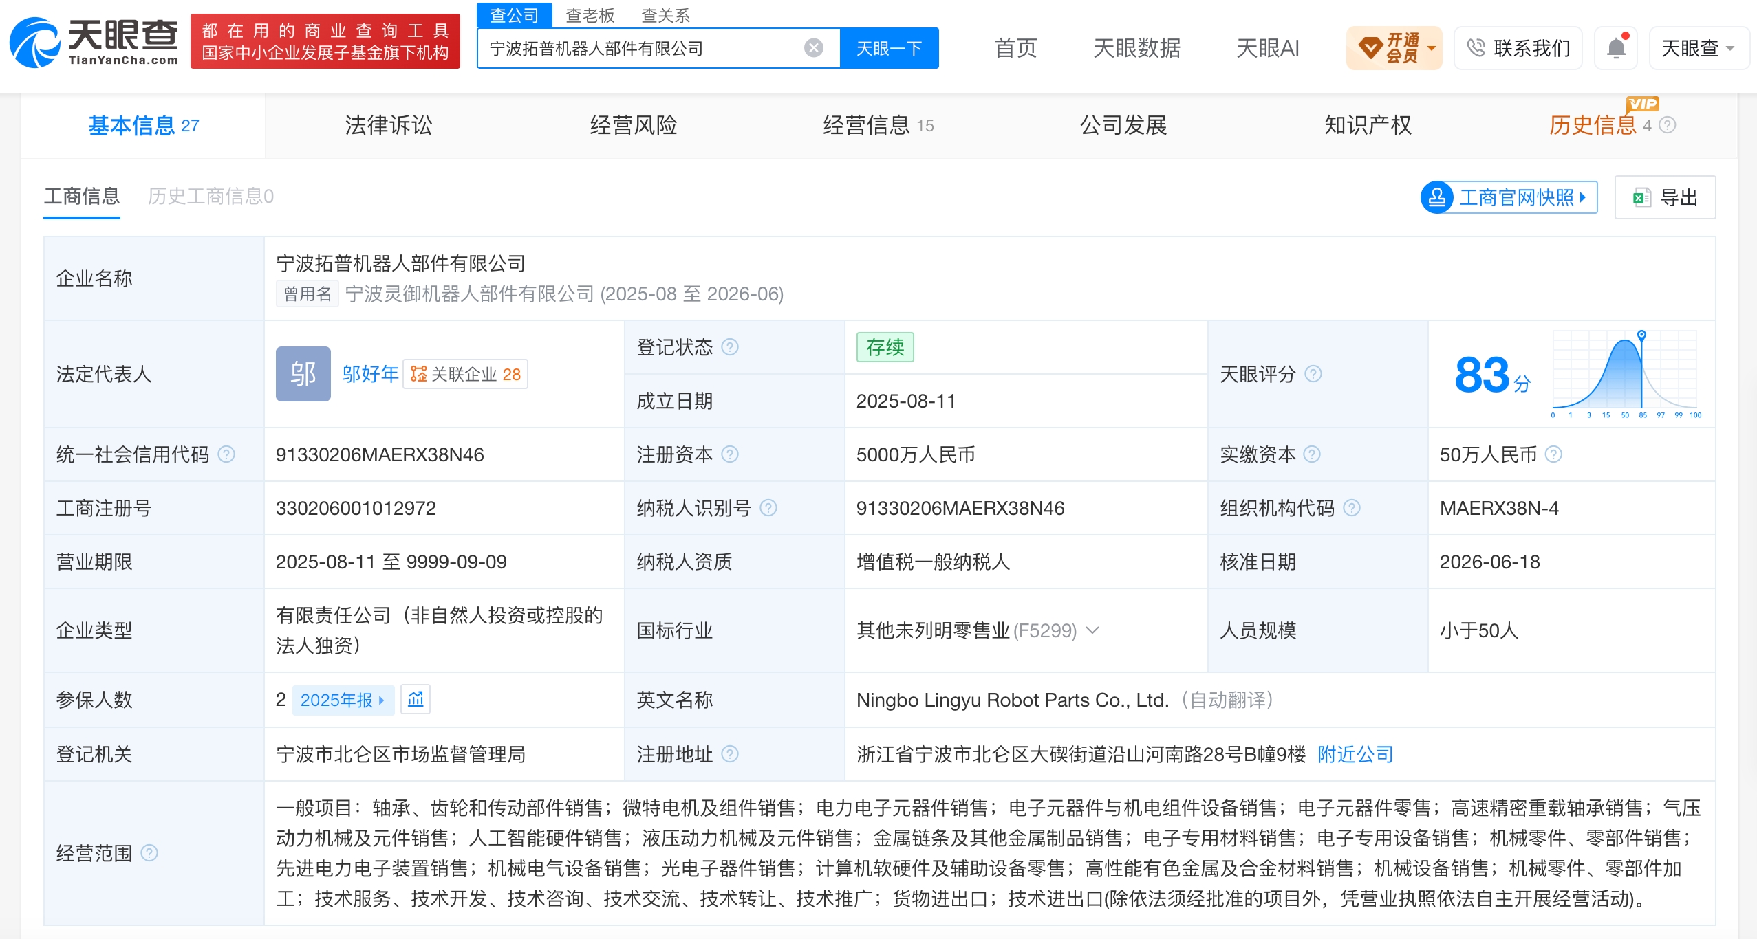
Task: Open legal representative 邬好年's profile
Action: pyautogui.click(x=370, y=374)
